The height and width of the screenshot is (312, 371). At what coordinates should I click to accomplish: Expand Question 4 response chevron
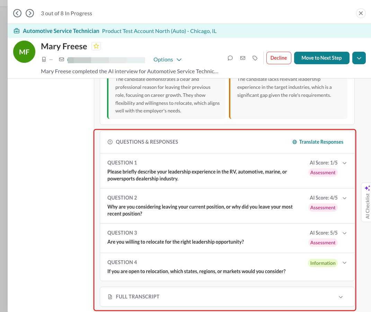pos(344,263)
